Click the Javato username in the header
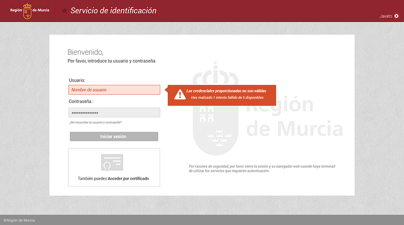The width and height of the screenshot is (404, 225). click(385, 16)
